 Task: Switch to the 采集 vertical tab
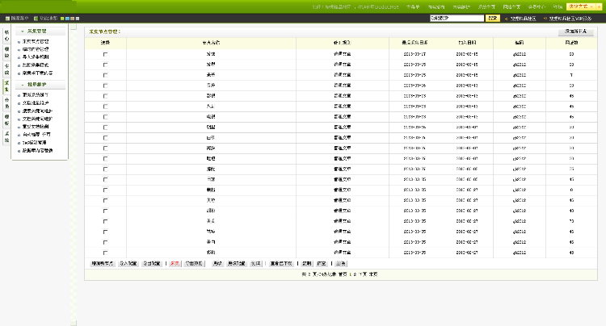click(6, 86)
